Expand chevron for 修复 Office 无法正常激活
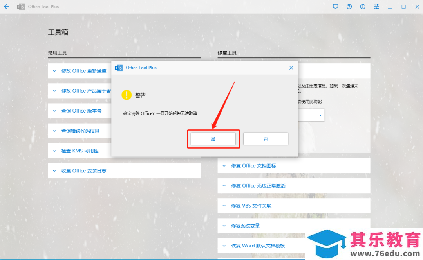Screen dimensions: 423x260 pos(224,186)
